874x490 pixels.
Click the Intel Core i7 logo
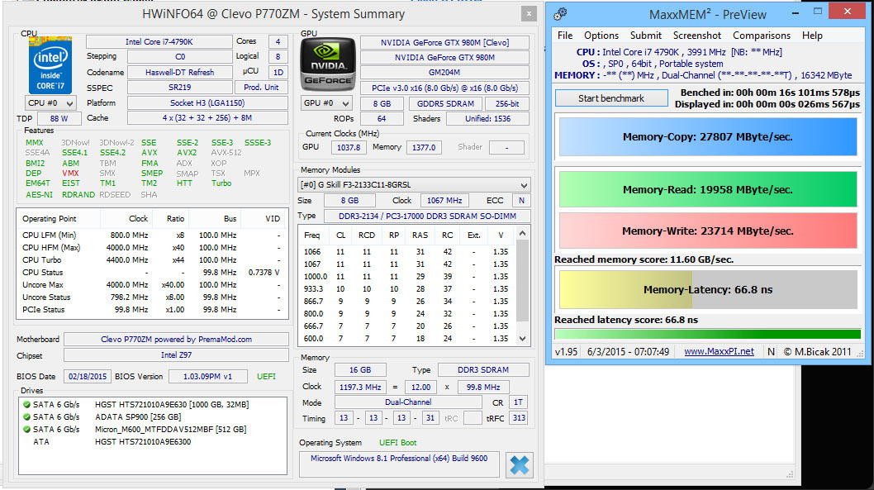[x=50, y=65]
